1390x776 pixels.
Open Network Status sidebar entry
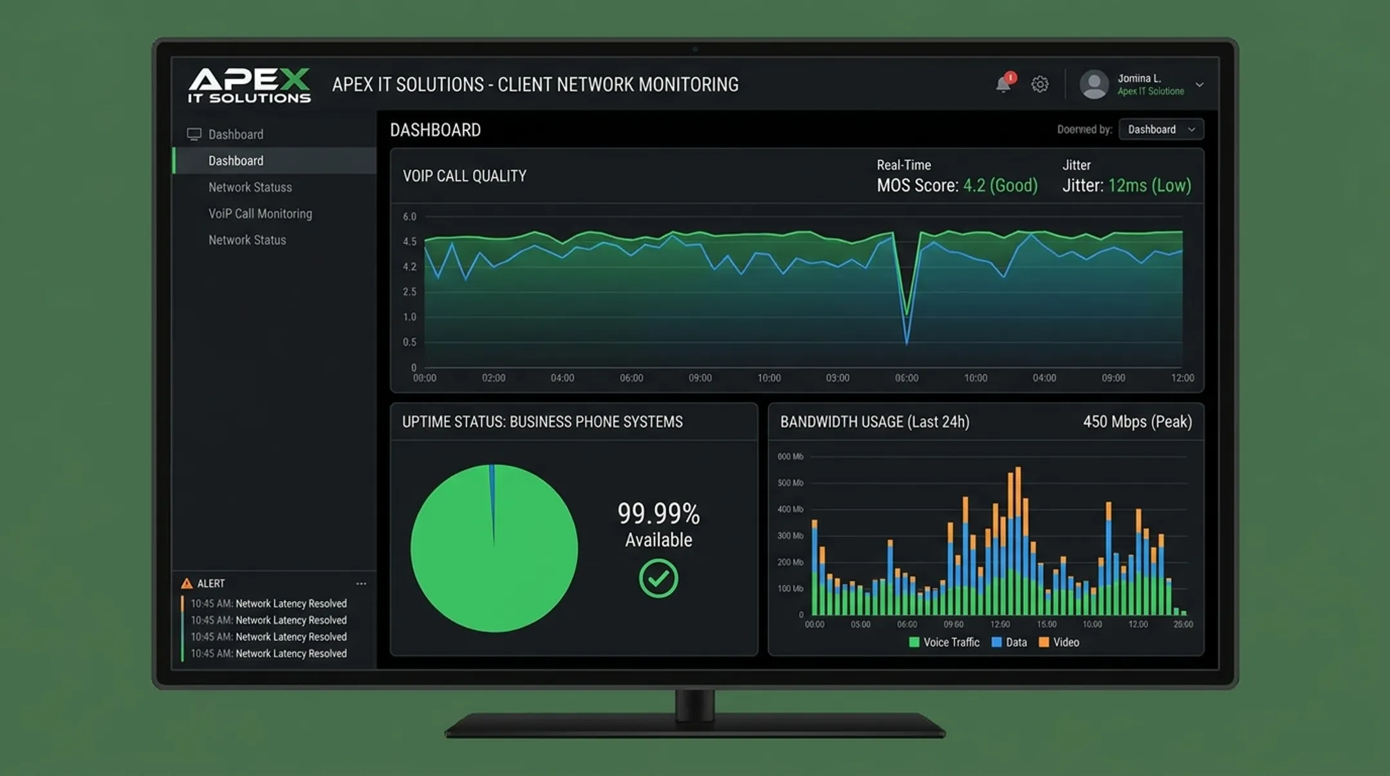(x=247, y=240)
